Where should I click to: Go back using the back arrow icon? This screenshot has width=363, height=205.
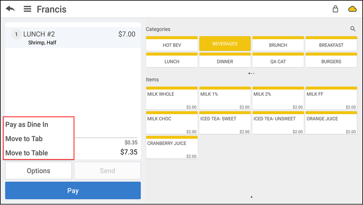(10, 9)
